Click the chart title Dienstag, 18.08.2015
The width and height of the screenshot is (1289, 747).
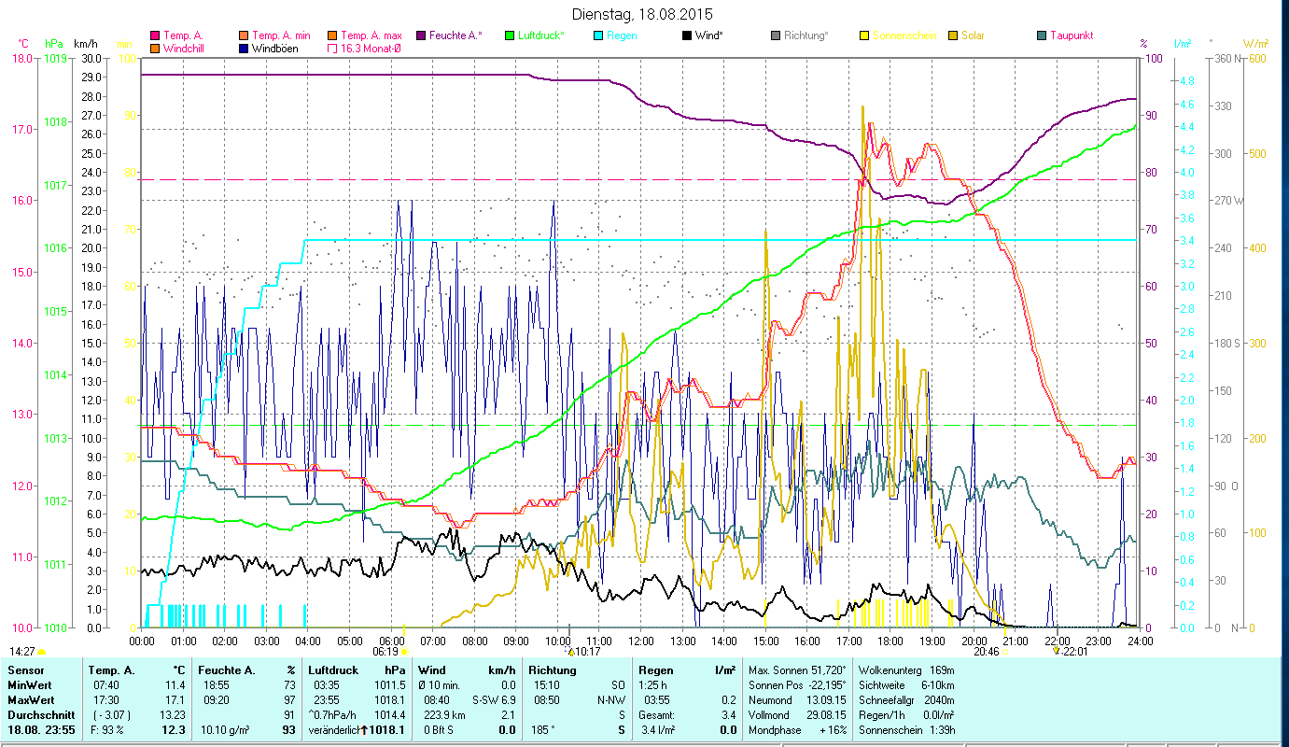(641, 15)
